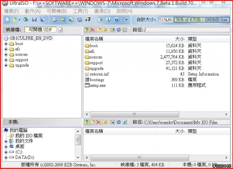
Task: Click local 路徑 field showing My ISO Files
Action: [187, 122]
